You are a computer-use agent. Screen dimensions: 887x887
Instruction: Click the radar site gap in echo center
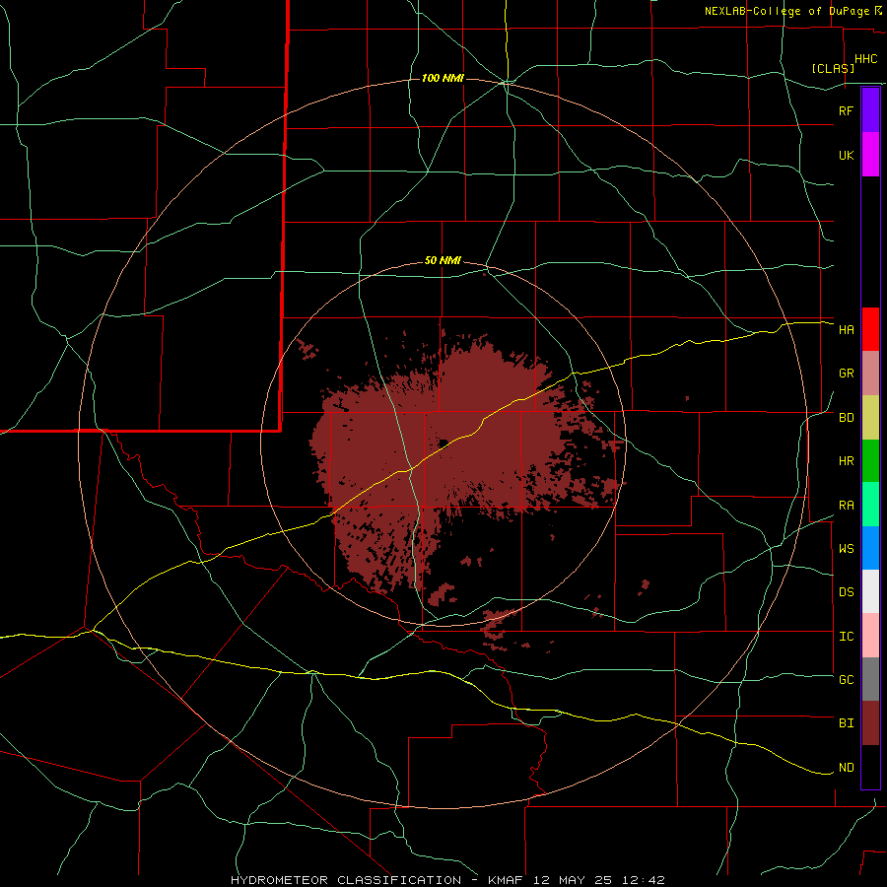[x=443, y=443]
